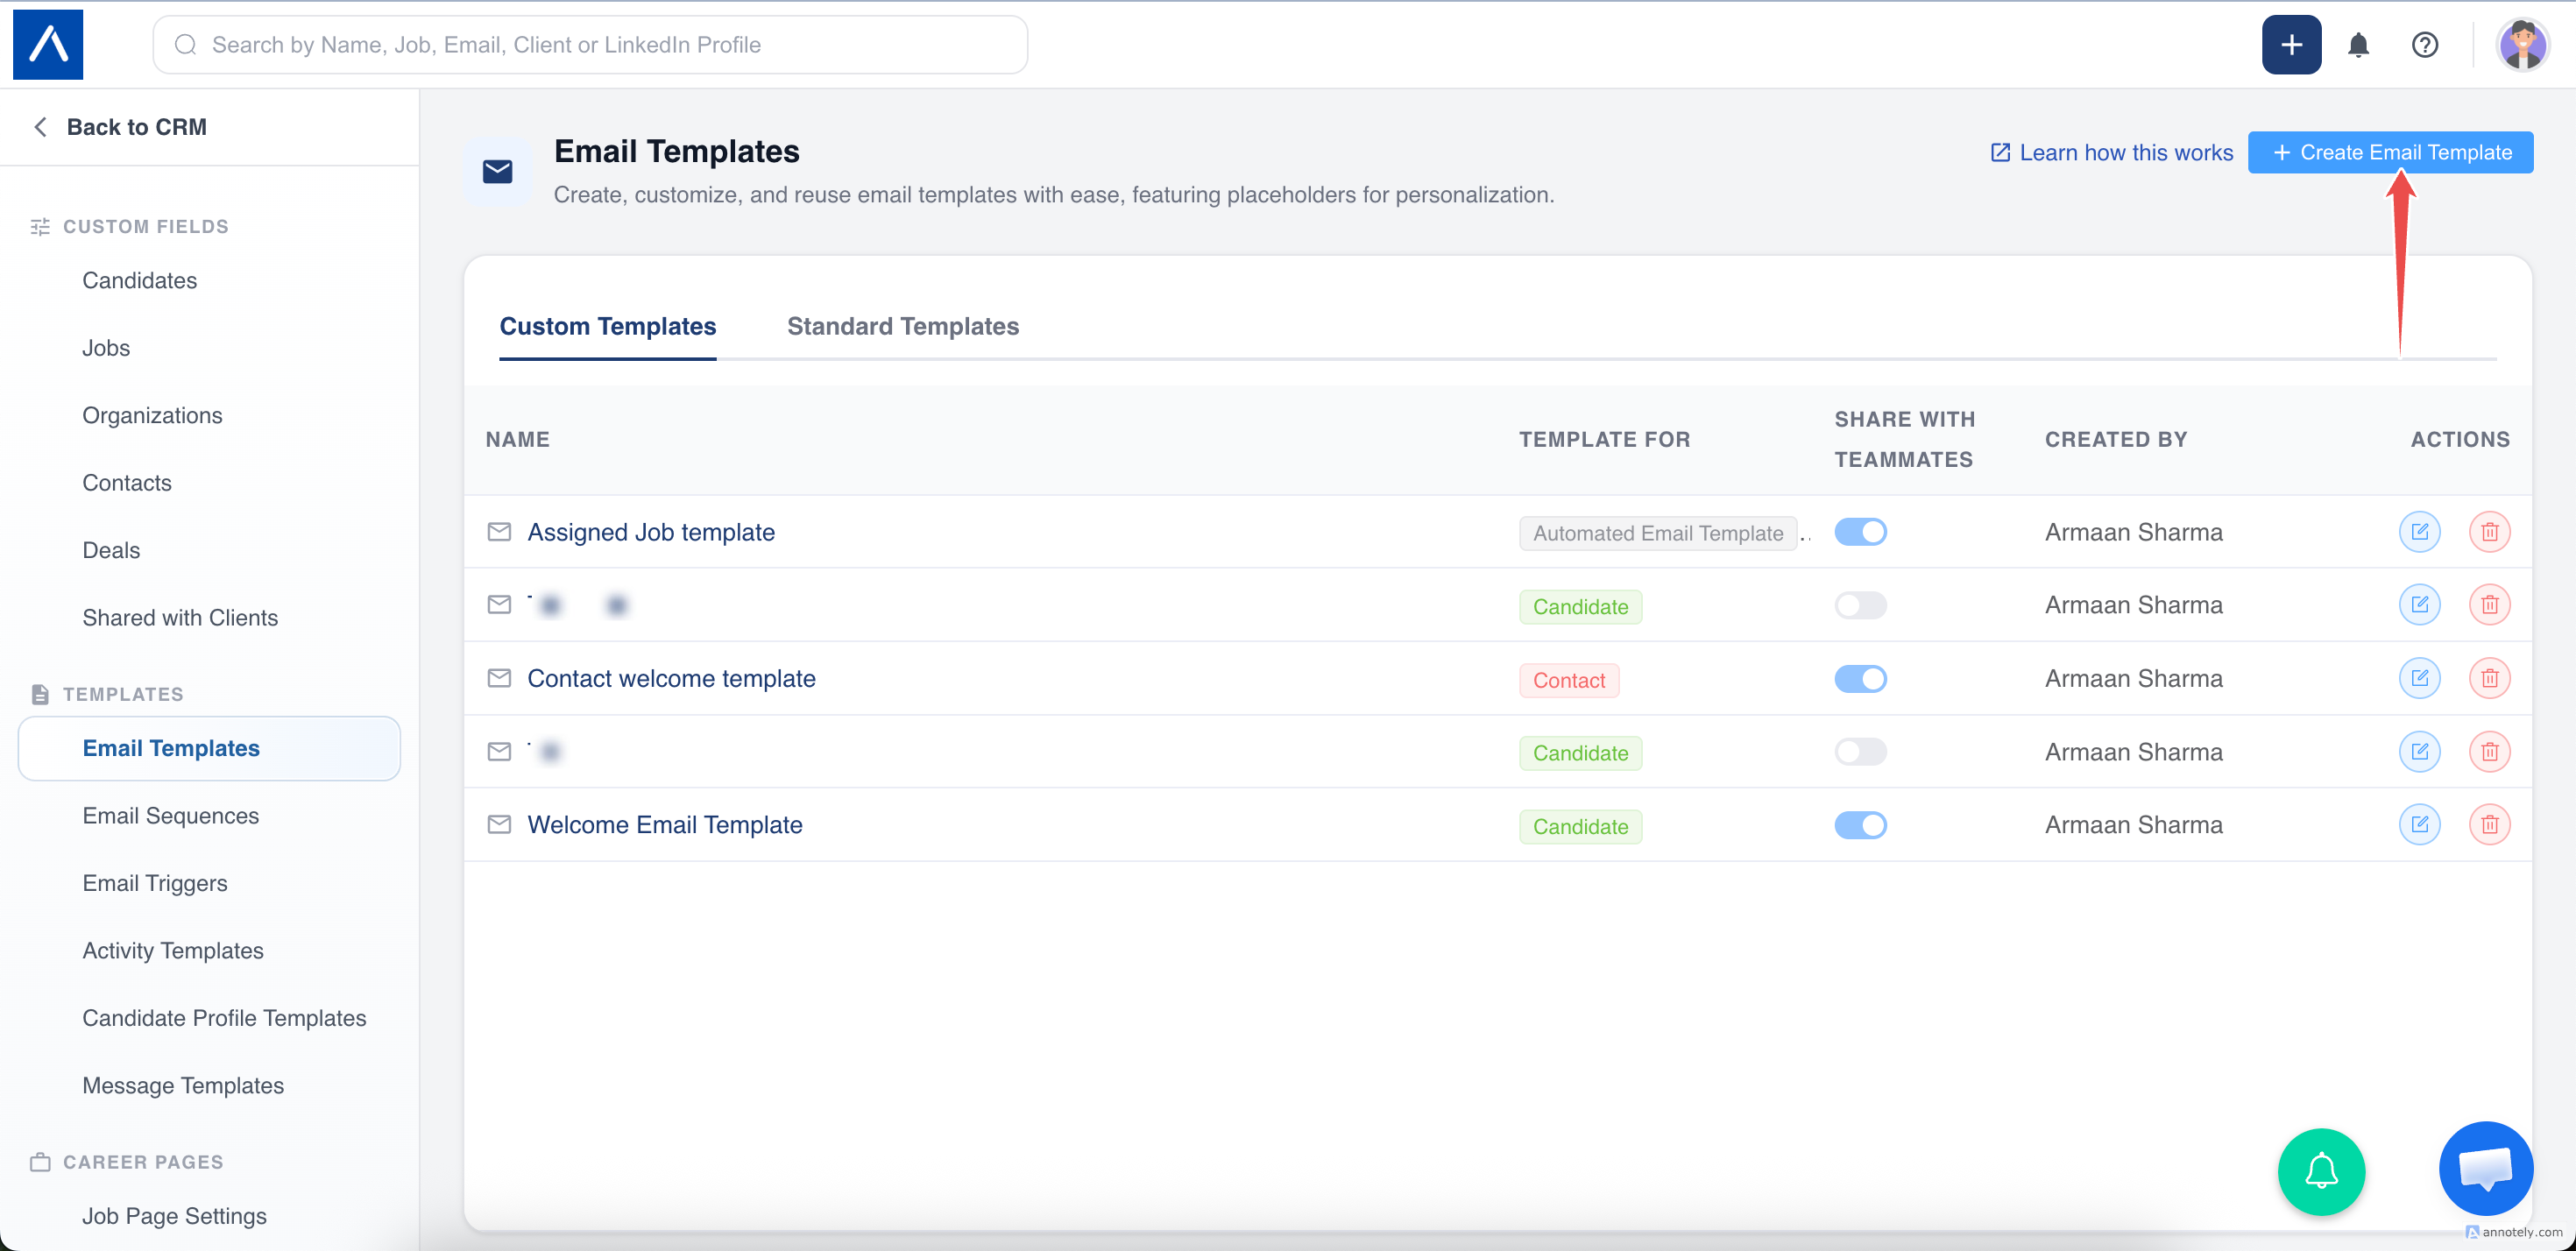Click the red Contact tag
This screenshot has height=1251, width=2576.
[1569, 680]
